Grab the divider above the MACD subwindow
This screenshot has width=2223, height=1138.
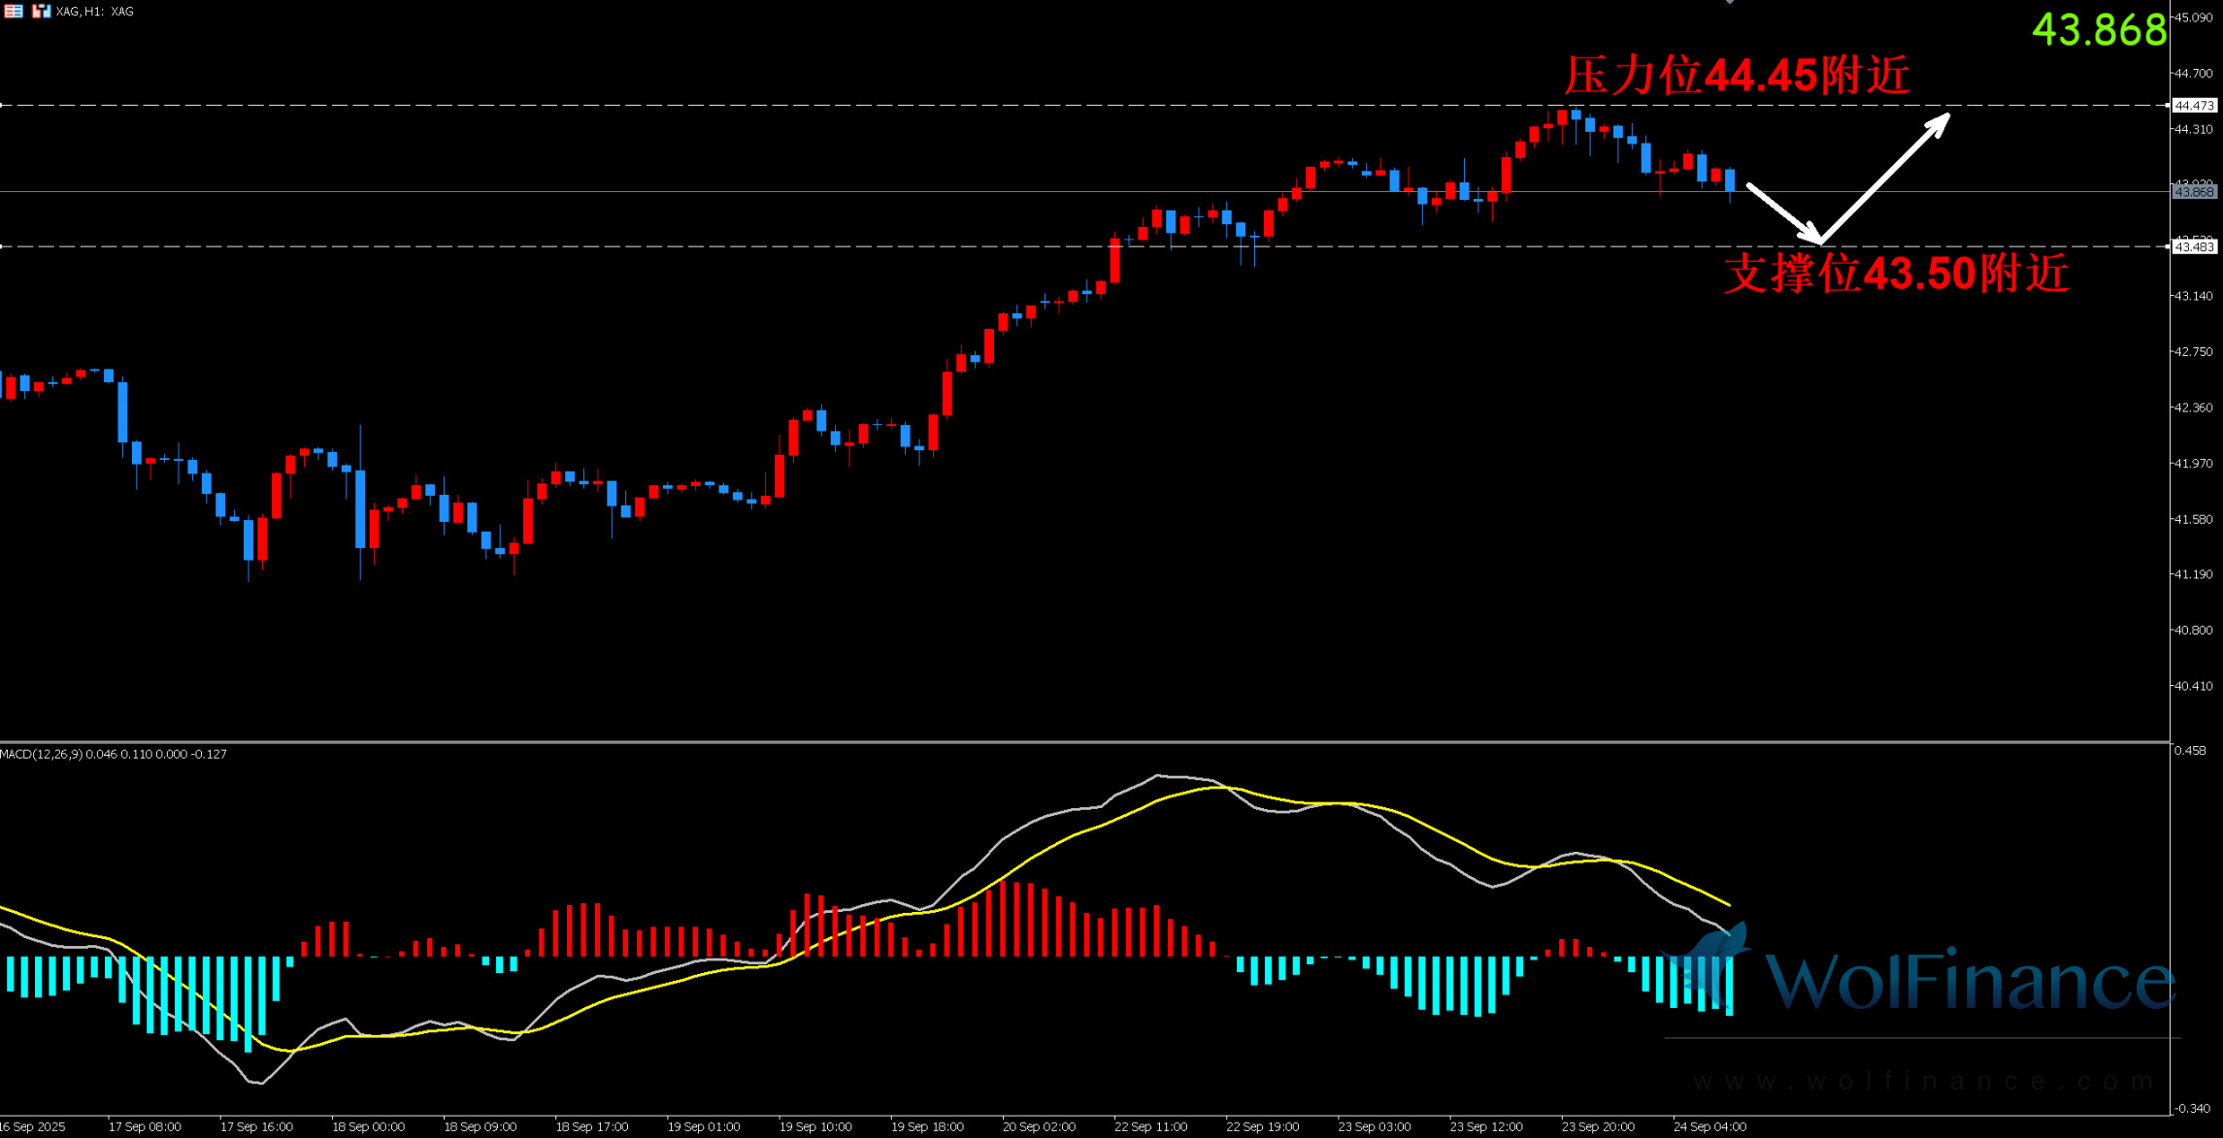tap(1068, 742)
